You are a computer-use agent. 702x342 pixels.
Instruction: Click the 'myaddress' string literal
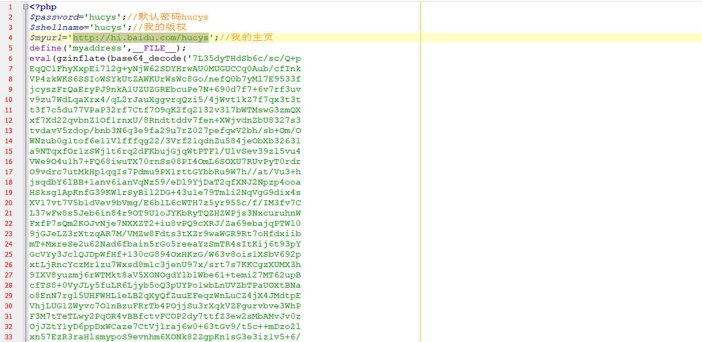point(97,48)
